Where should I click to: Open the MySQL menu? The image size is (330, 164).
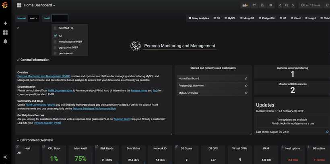pos(230,18)
